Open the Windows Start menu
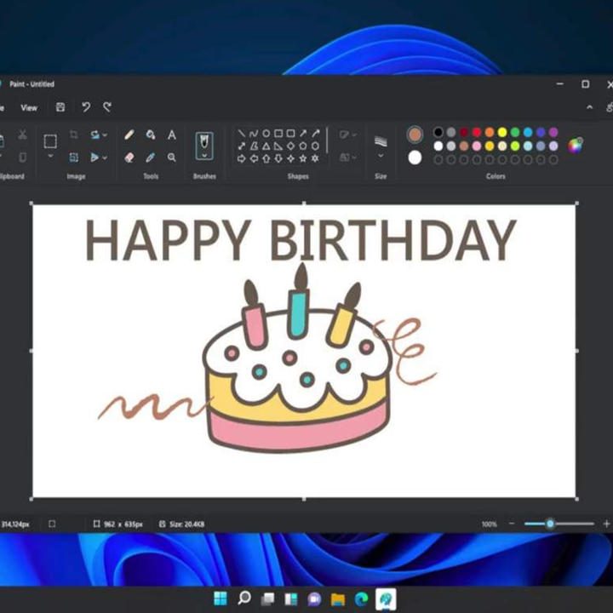 221,599
